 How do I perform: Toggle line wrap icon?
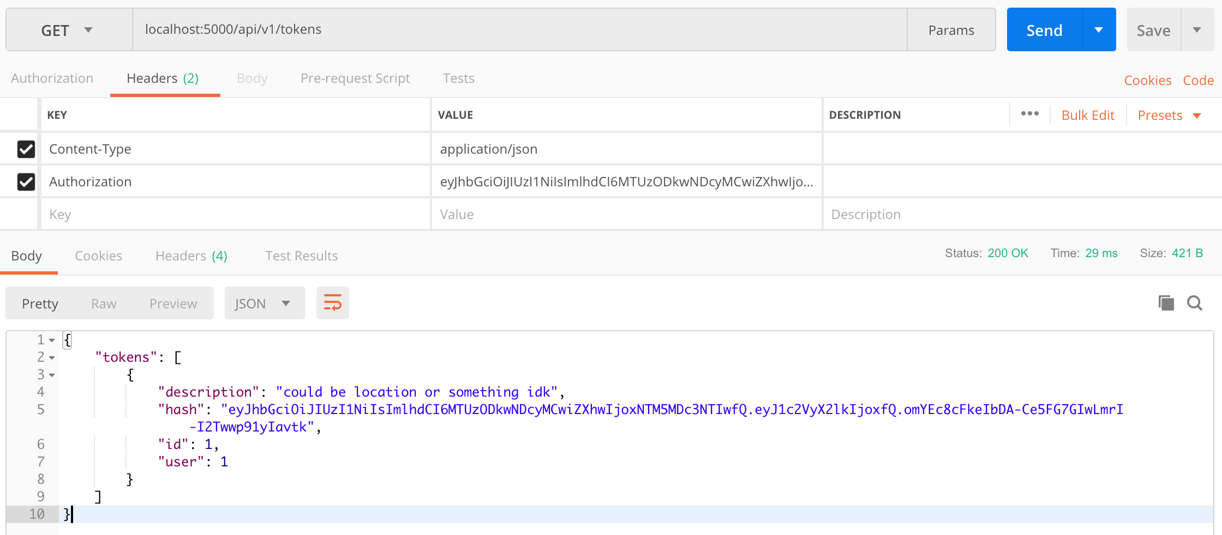[333, 303]
